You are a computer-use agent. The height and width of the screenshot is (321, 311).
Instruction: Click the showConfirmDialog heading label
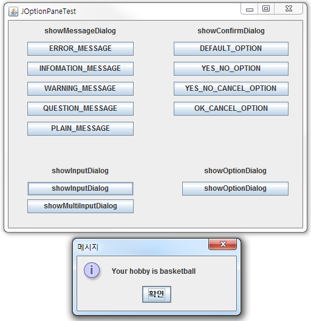click(x=231, y=31)
